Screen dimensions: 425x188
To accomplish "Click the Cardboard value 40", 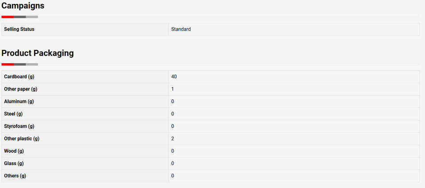I will [x=174, y=77].
